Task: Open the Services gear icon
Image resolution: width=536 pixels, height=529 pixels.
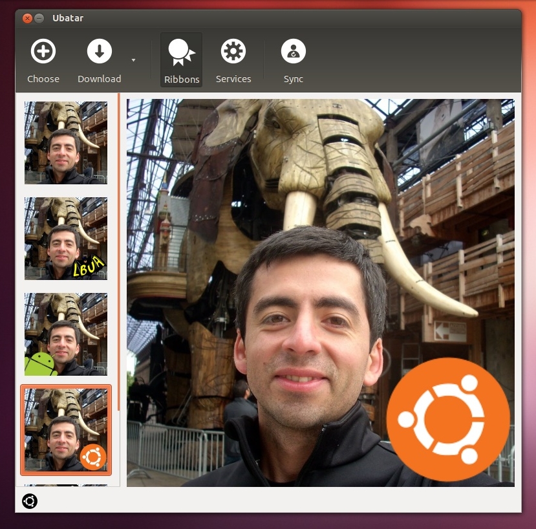Action: coord(233,51)
